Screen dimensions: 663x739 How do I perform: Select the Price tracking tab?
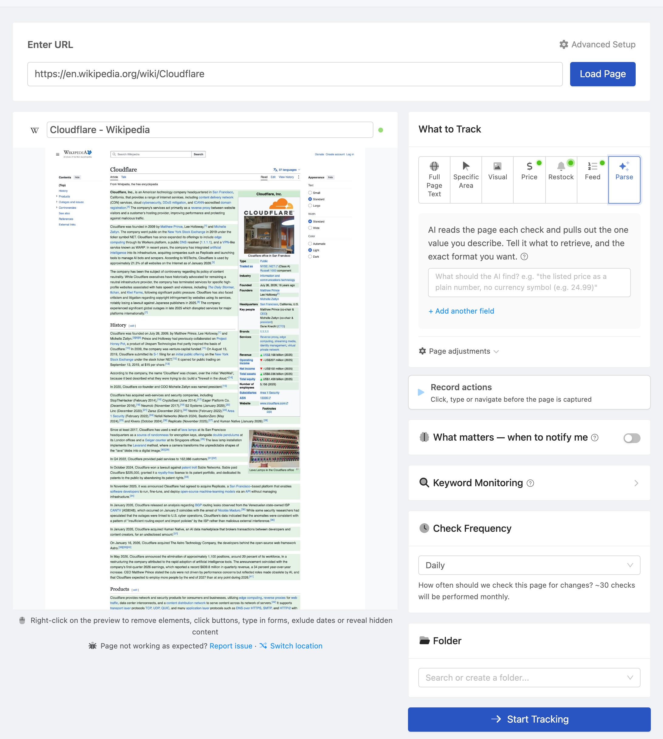click(x=529, y=180)
